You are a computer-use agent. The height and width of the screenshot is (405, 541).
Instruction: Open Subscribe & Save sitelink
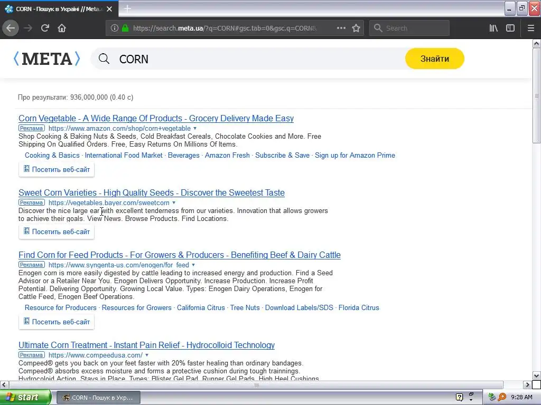[282, 156]
